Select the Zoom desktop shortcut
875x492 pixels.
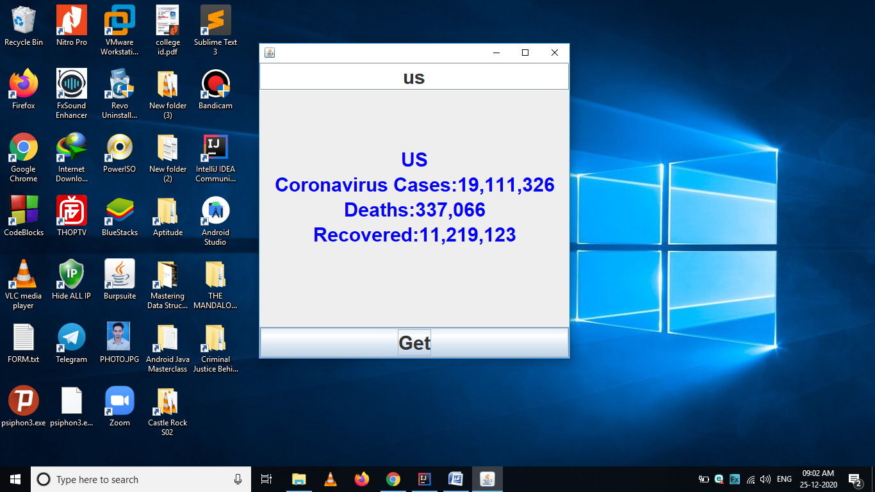point(120,407)
